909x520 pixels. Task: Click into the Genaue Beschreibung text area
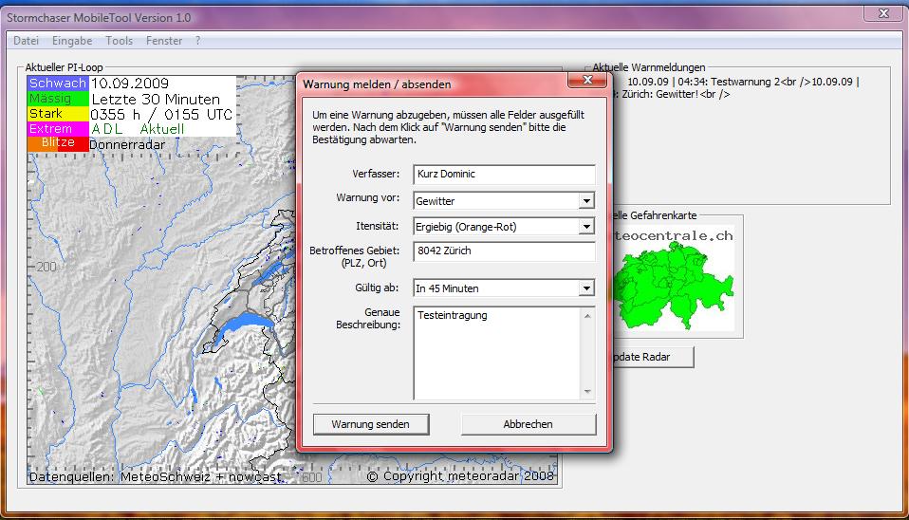click(496, 353)
